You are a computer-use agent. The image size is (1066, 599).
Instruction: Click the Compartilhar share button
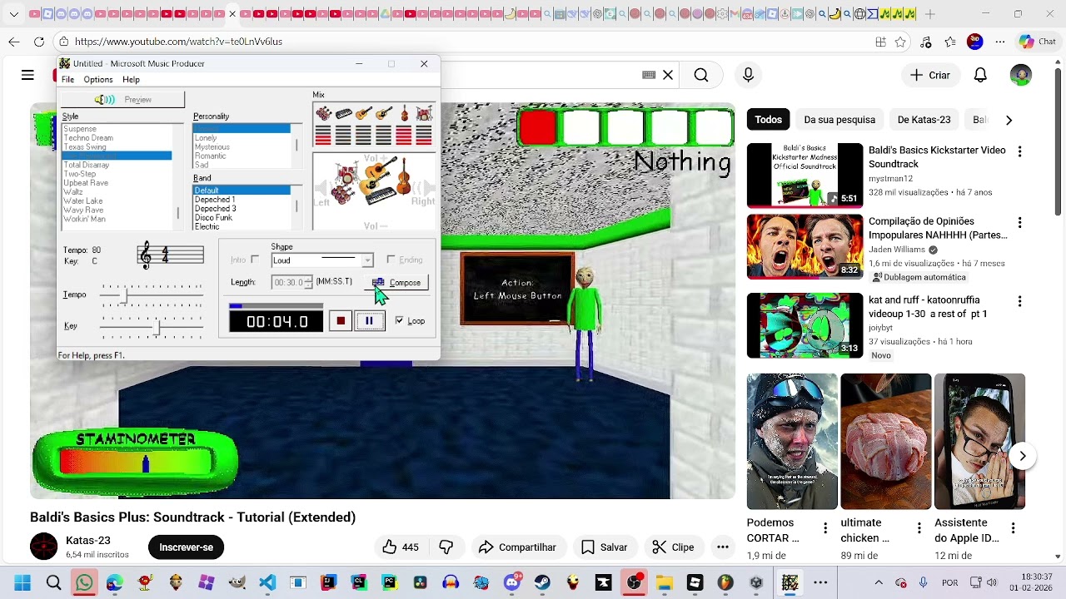[517, 547]
